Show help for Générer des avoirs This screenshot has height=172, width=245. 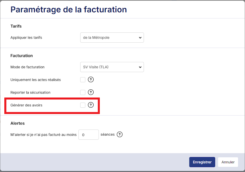pos(91,105)
